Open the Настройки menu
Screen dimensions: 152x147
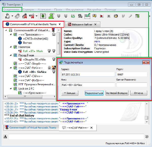coord(94,10)
